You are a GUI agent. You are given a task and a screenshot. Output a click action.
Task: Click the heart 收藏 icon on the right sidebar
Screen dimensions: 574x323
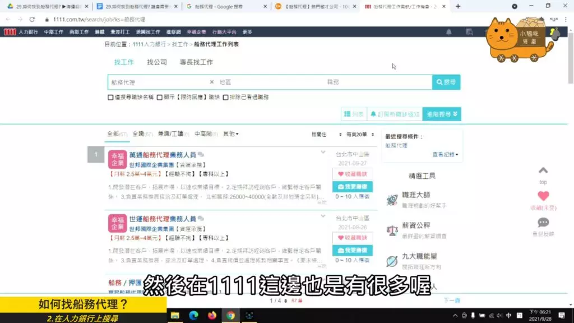[x=543, y=196]
